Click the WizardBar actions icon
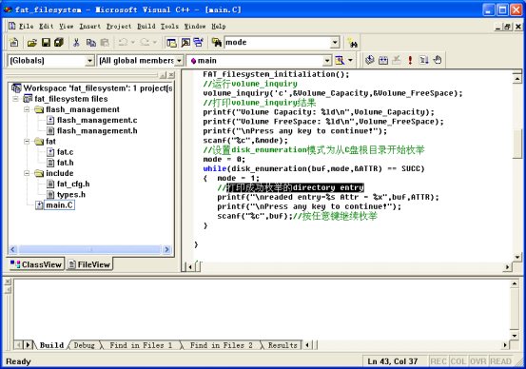The height and width of the screenshot is (369, 526). (x=340, y=60)
